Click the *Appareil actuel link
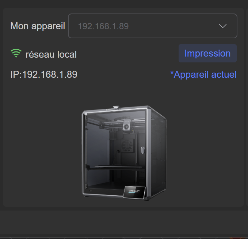The width and height of the screenshot is (248, 239). [x=203, y=74]
